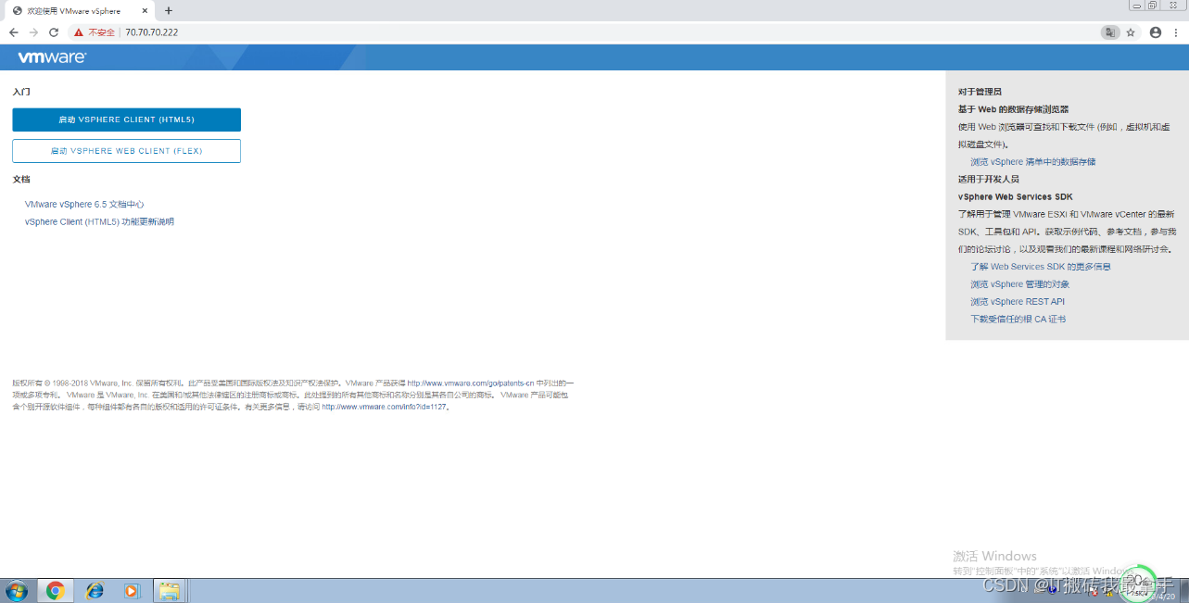1189x603 pixels.
Task: Bookmark this page with star icon
Action: click(1131, 32)
